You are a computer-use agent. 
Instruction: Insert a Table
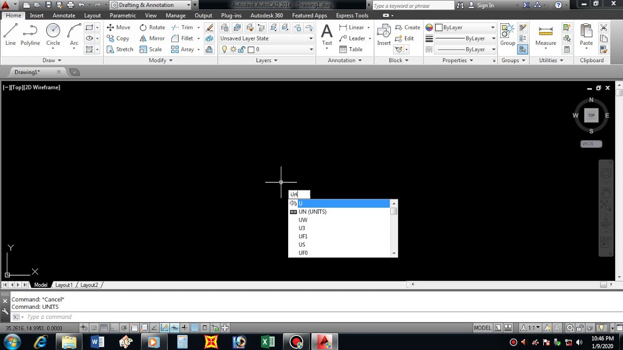tap(351, 49)
